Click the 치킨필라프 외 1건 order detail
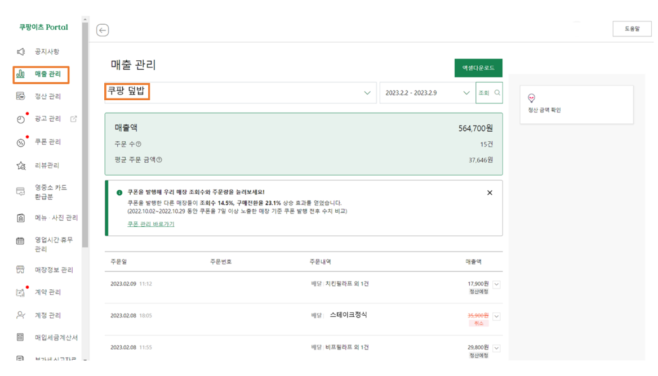This screenshot has width=658, height=376. (x=347, y=284)
